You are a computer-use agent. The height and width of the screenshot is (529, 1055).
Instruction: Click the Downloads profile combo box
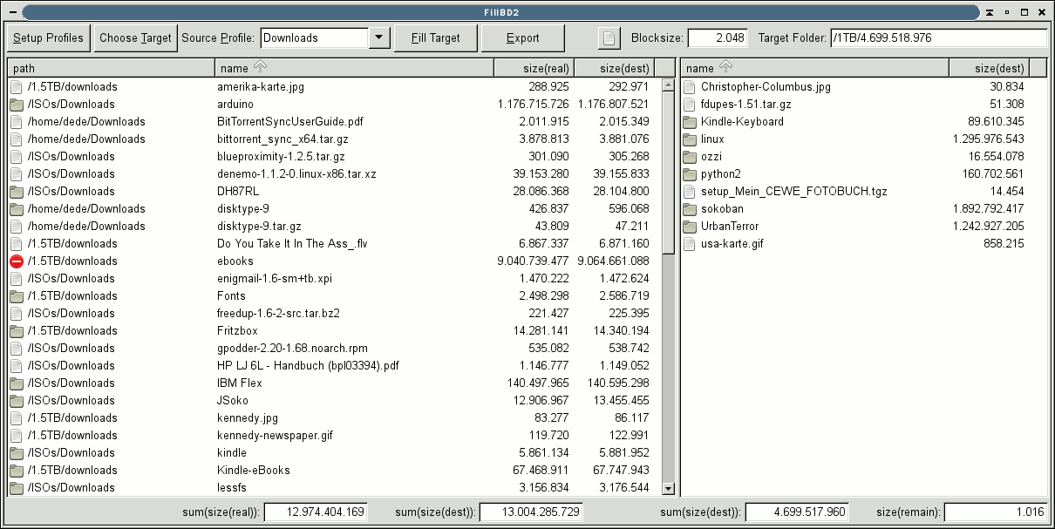[x=314, y=38]
